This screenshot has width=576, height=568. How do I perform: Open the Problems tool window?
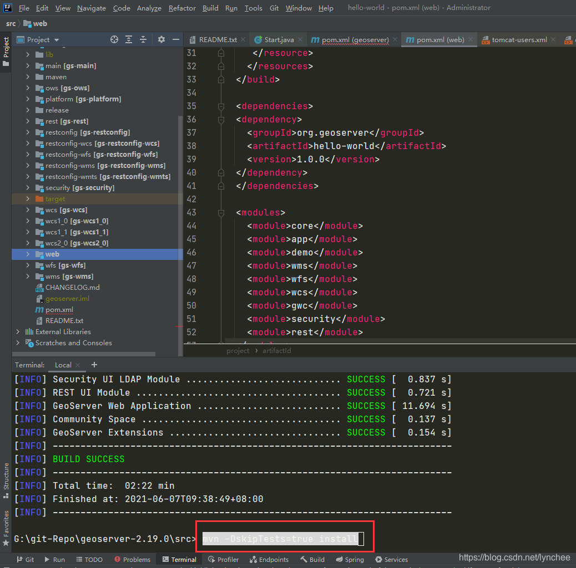pos(133,560)
